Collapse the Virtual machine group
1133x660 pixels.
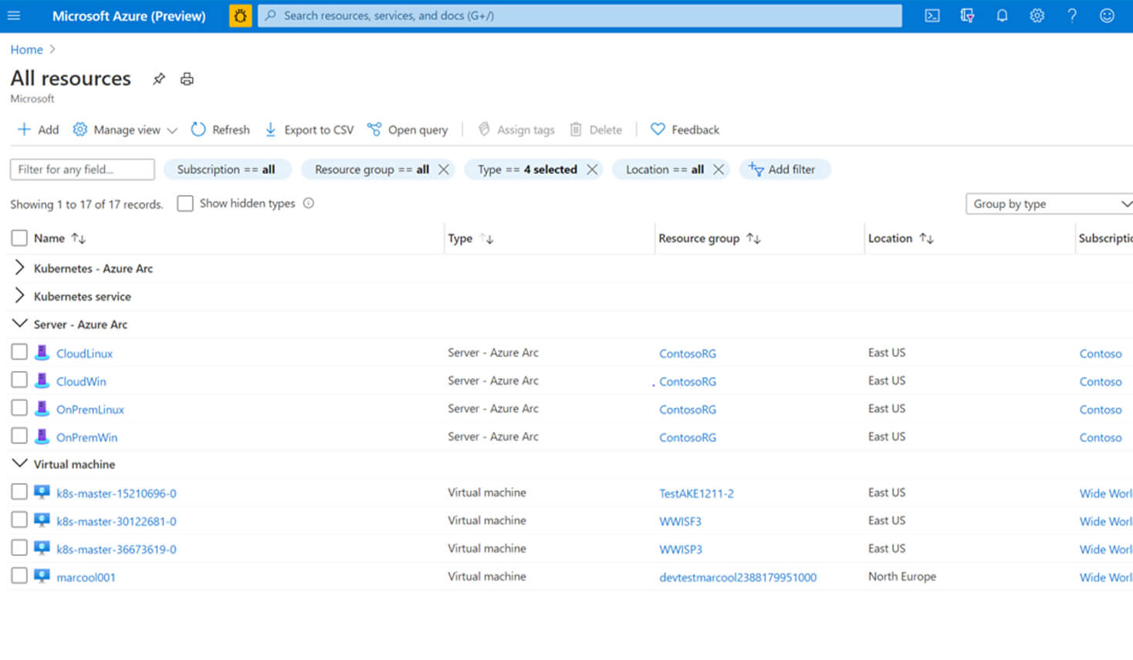point(20,463)
